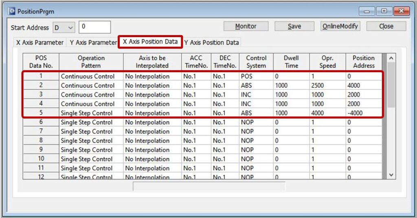417x218 pixels.
Task: Click the OnlineModify button
Action: tap(340, 26)
